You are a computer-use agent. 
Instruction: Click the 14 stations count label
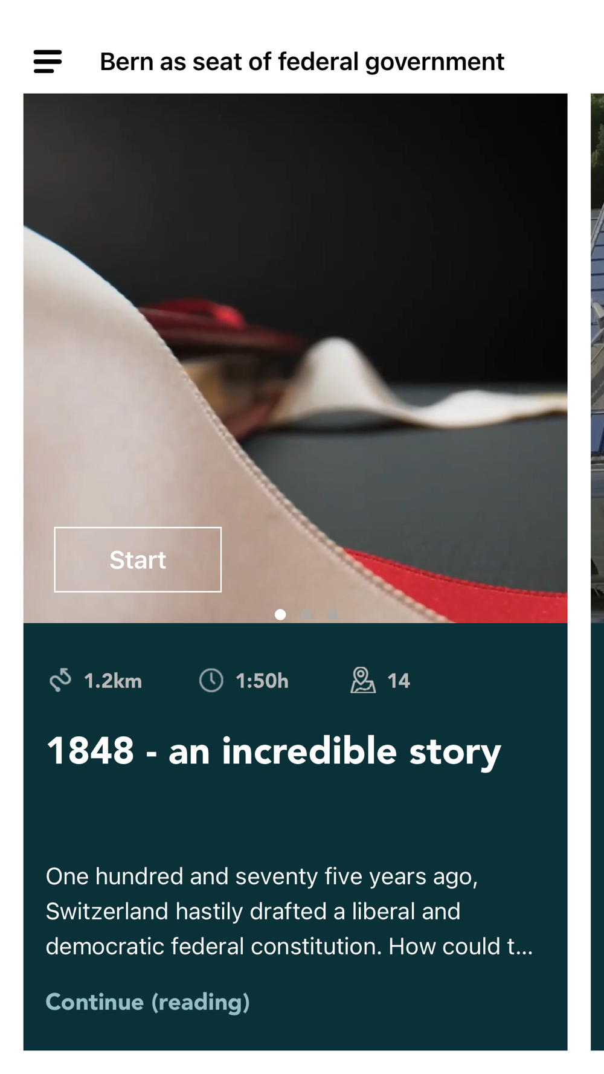pos(399,681)
